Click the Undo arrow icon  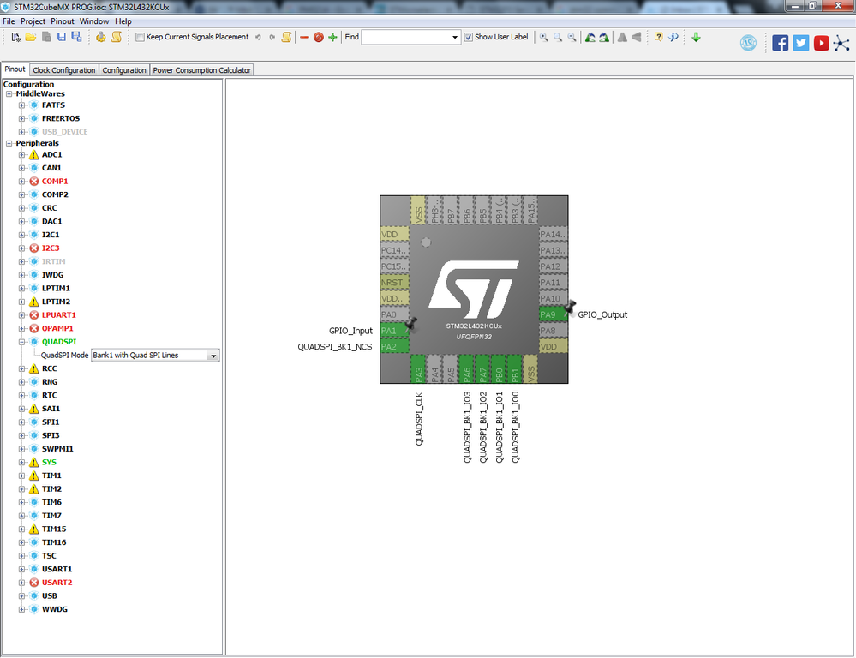pyautogui.click(x=258, y=37)
